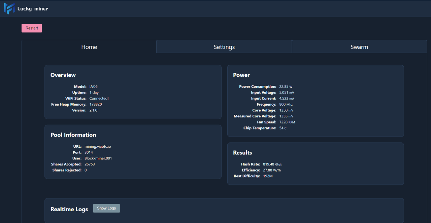431x223 pixels.
Task: Click the Show Logs button
Action: pyautogui.click(x=106, y=208)
